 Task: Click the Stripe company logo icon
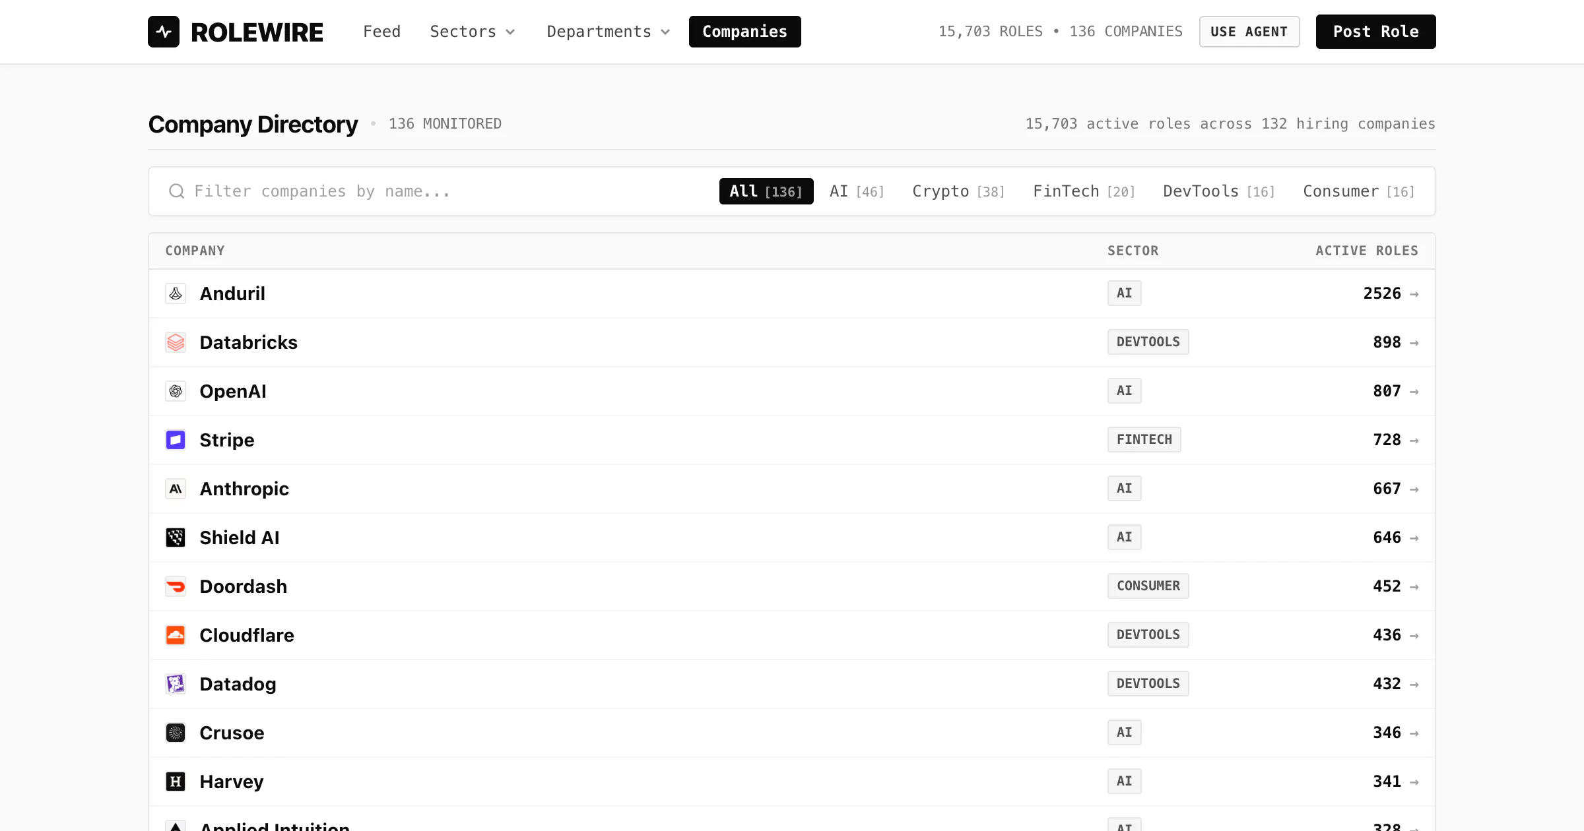[176, 440]
